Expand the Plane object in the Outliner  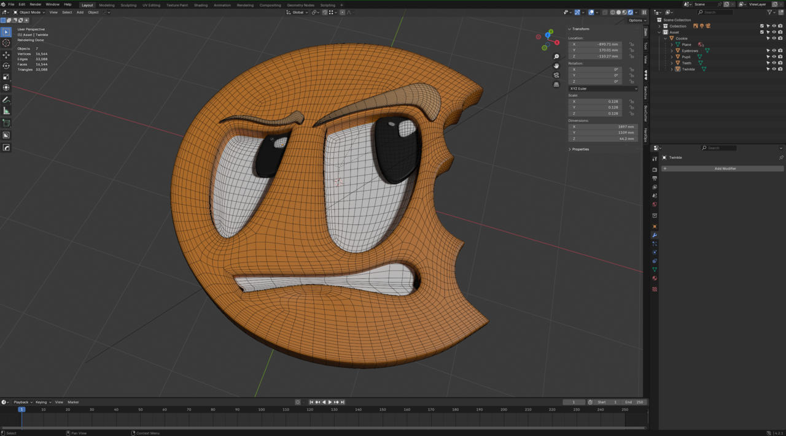[672, 45]
